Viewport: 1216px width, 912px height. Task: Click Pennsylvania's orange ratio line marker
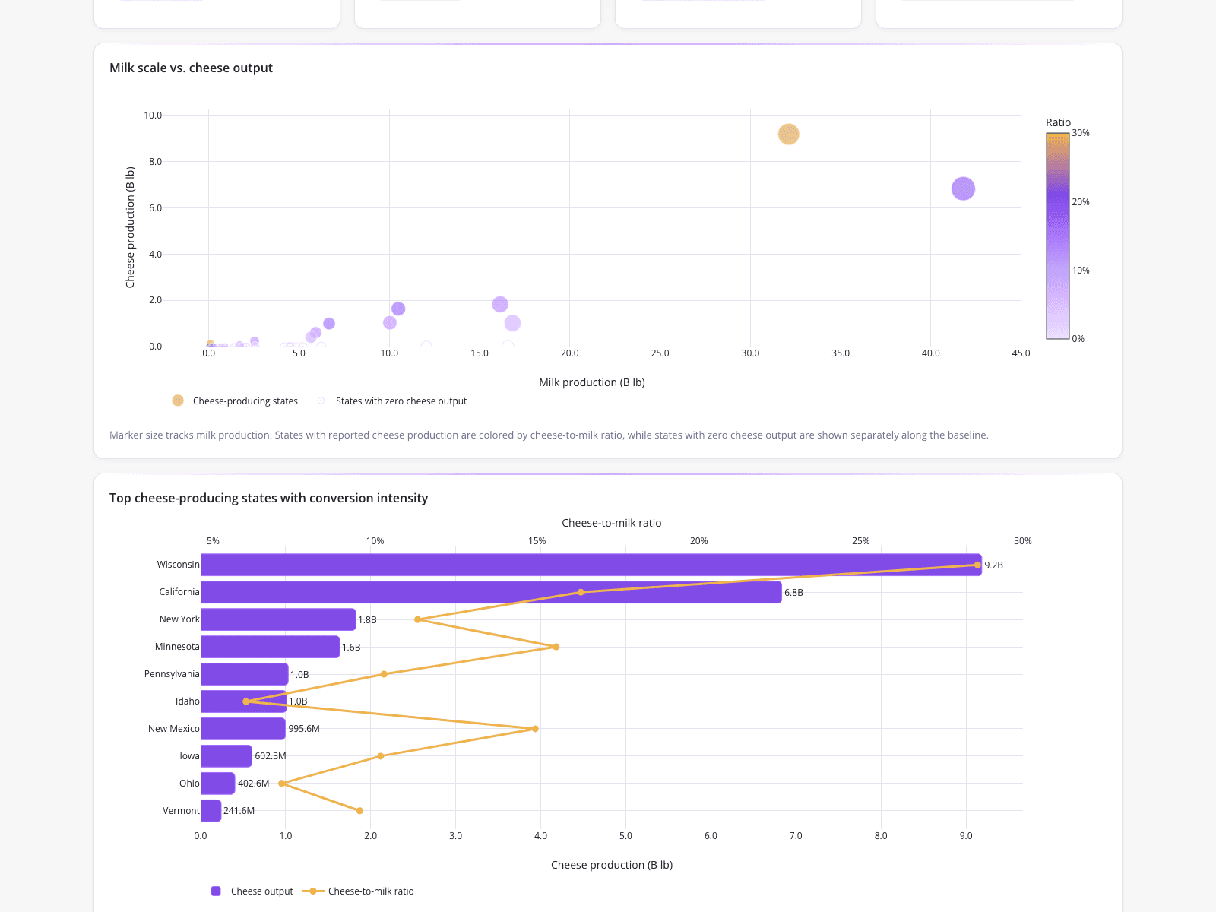[x=384, y=674]
